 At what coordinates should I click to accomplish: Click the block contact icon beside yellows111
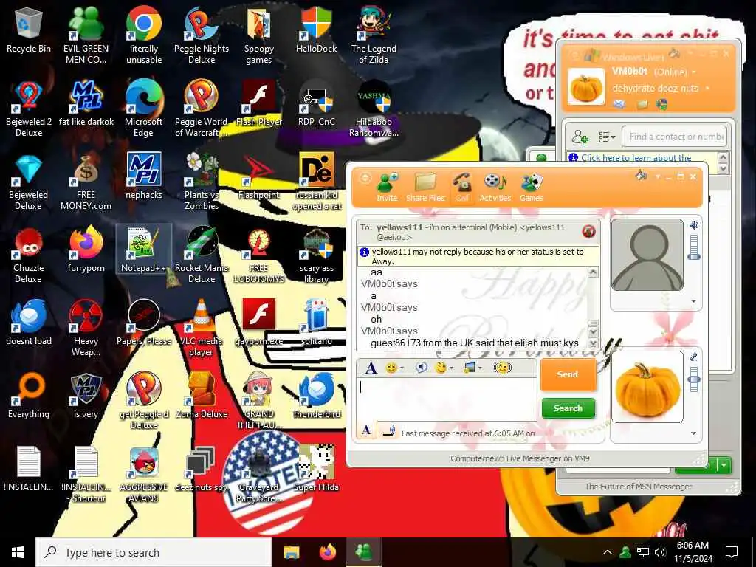(x=588, y=231)
